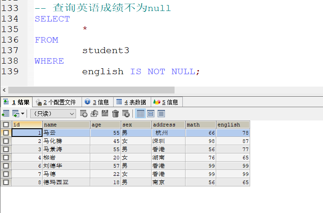The image size is (323, 213).
Task: Click the cancel changes table icon
Action: (x=126, y=114)
